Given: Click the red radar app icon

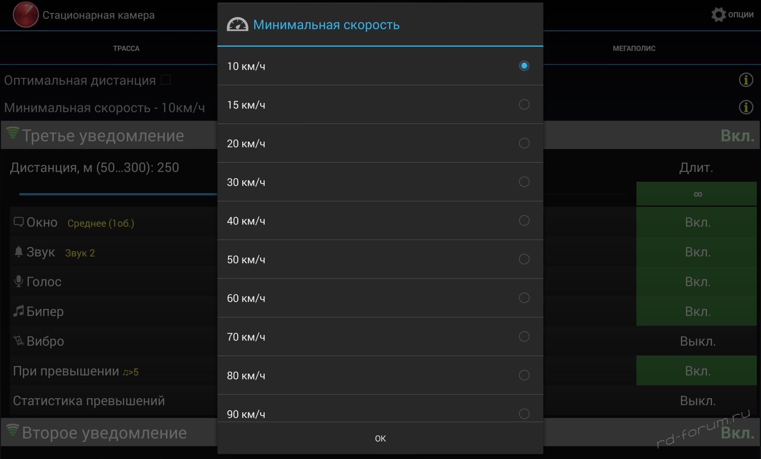Looking at the screenshot, I should tap(26, 15).
